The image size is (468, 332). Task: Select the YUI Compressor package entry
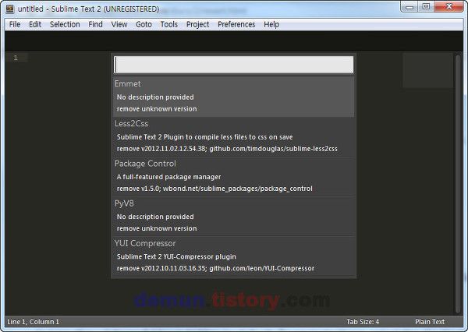233,256
